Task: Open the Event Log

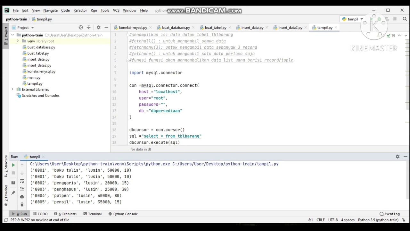Action: tap(389, 214)
